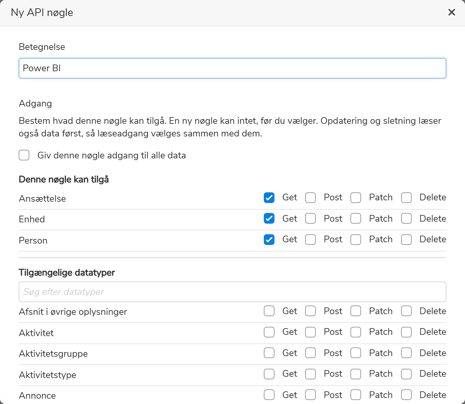Screen dimensions: 465x404
Task: Click the Afsnit i øvrige oplysninger label
Action: (x=73, y=312)
